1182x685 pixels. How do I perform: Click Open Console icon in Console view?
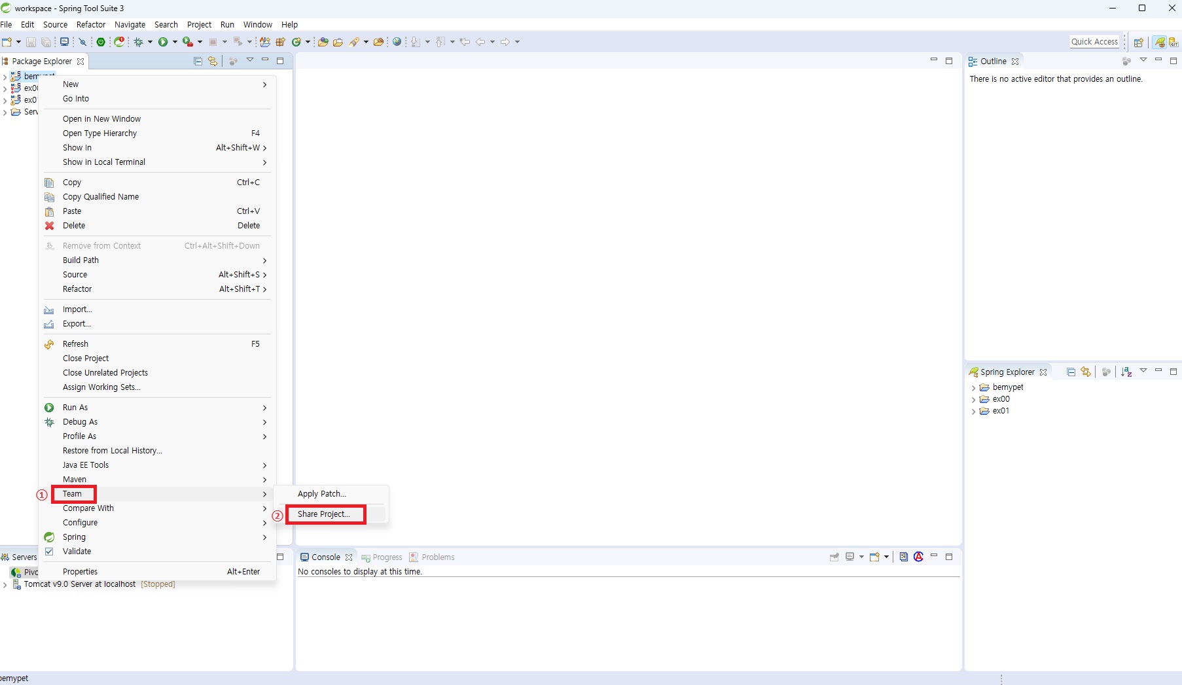pos(874,557)
